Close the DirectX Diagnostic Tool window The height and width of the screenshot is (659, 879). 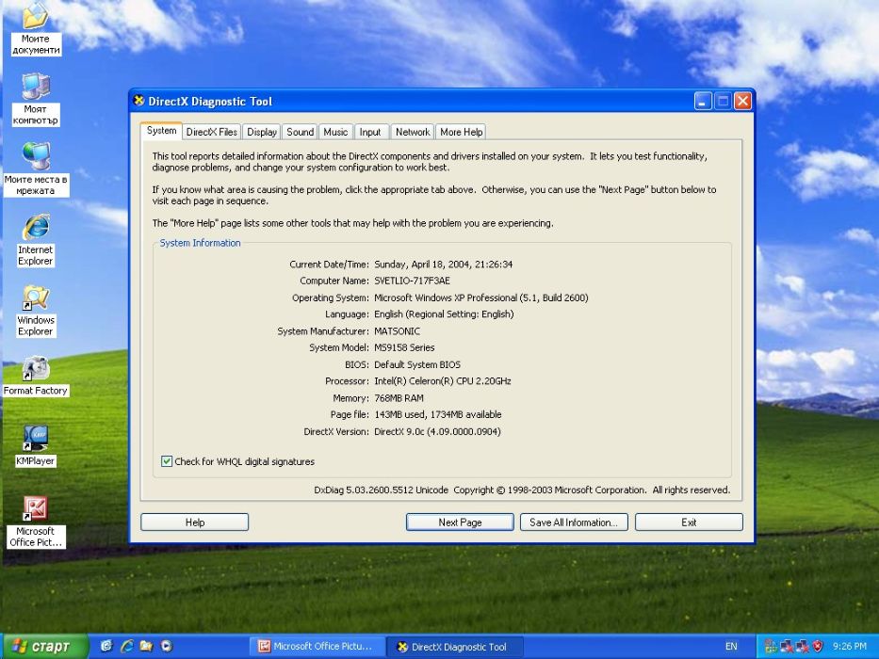tap(742, 101)
